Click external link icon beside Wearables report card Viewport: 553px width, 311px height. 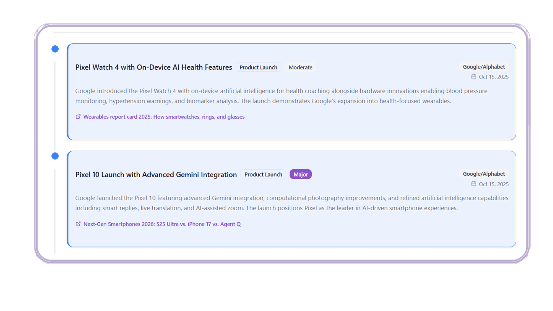tap(78, 117)
